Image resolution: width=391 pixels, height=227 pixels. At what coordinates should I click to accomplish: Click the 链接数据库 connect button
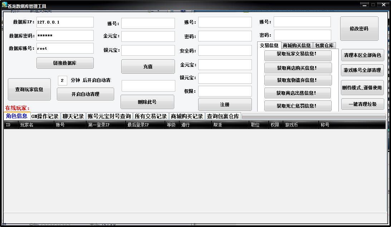click(65, 63)
